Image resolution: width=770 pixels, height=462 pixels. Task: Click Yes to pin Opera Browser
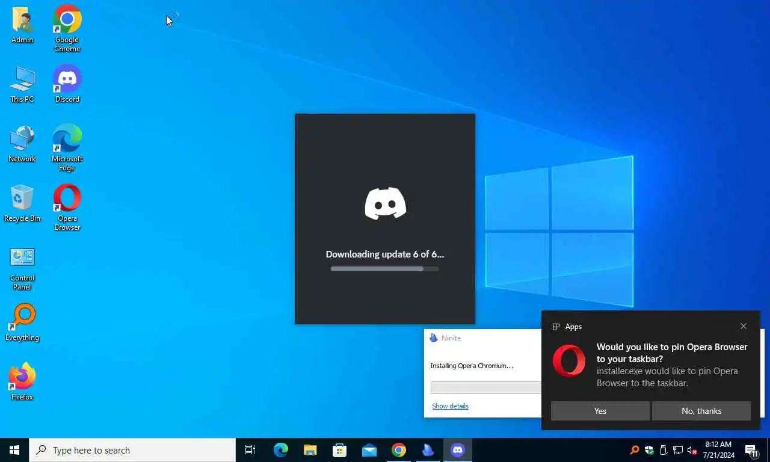[600, 411]
